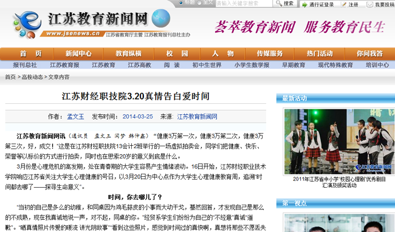
Task: Click the keyword search input field
Action: pos(244,3)
